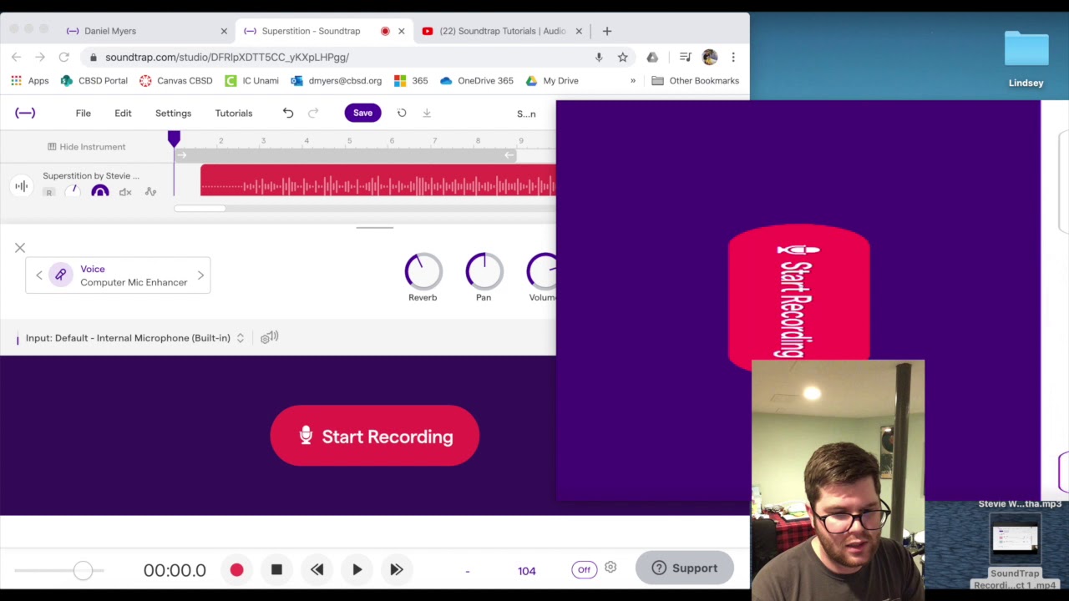The width and height of the screenshot is (1069, 601).
Task: Rewind to the beginning
Action: pos(317,570)
